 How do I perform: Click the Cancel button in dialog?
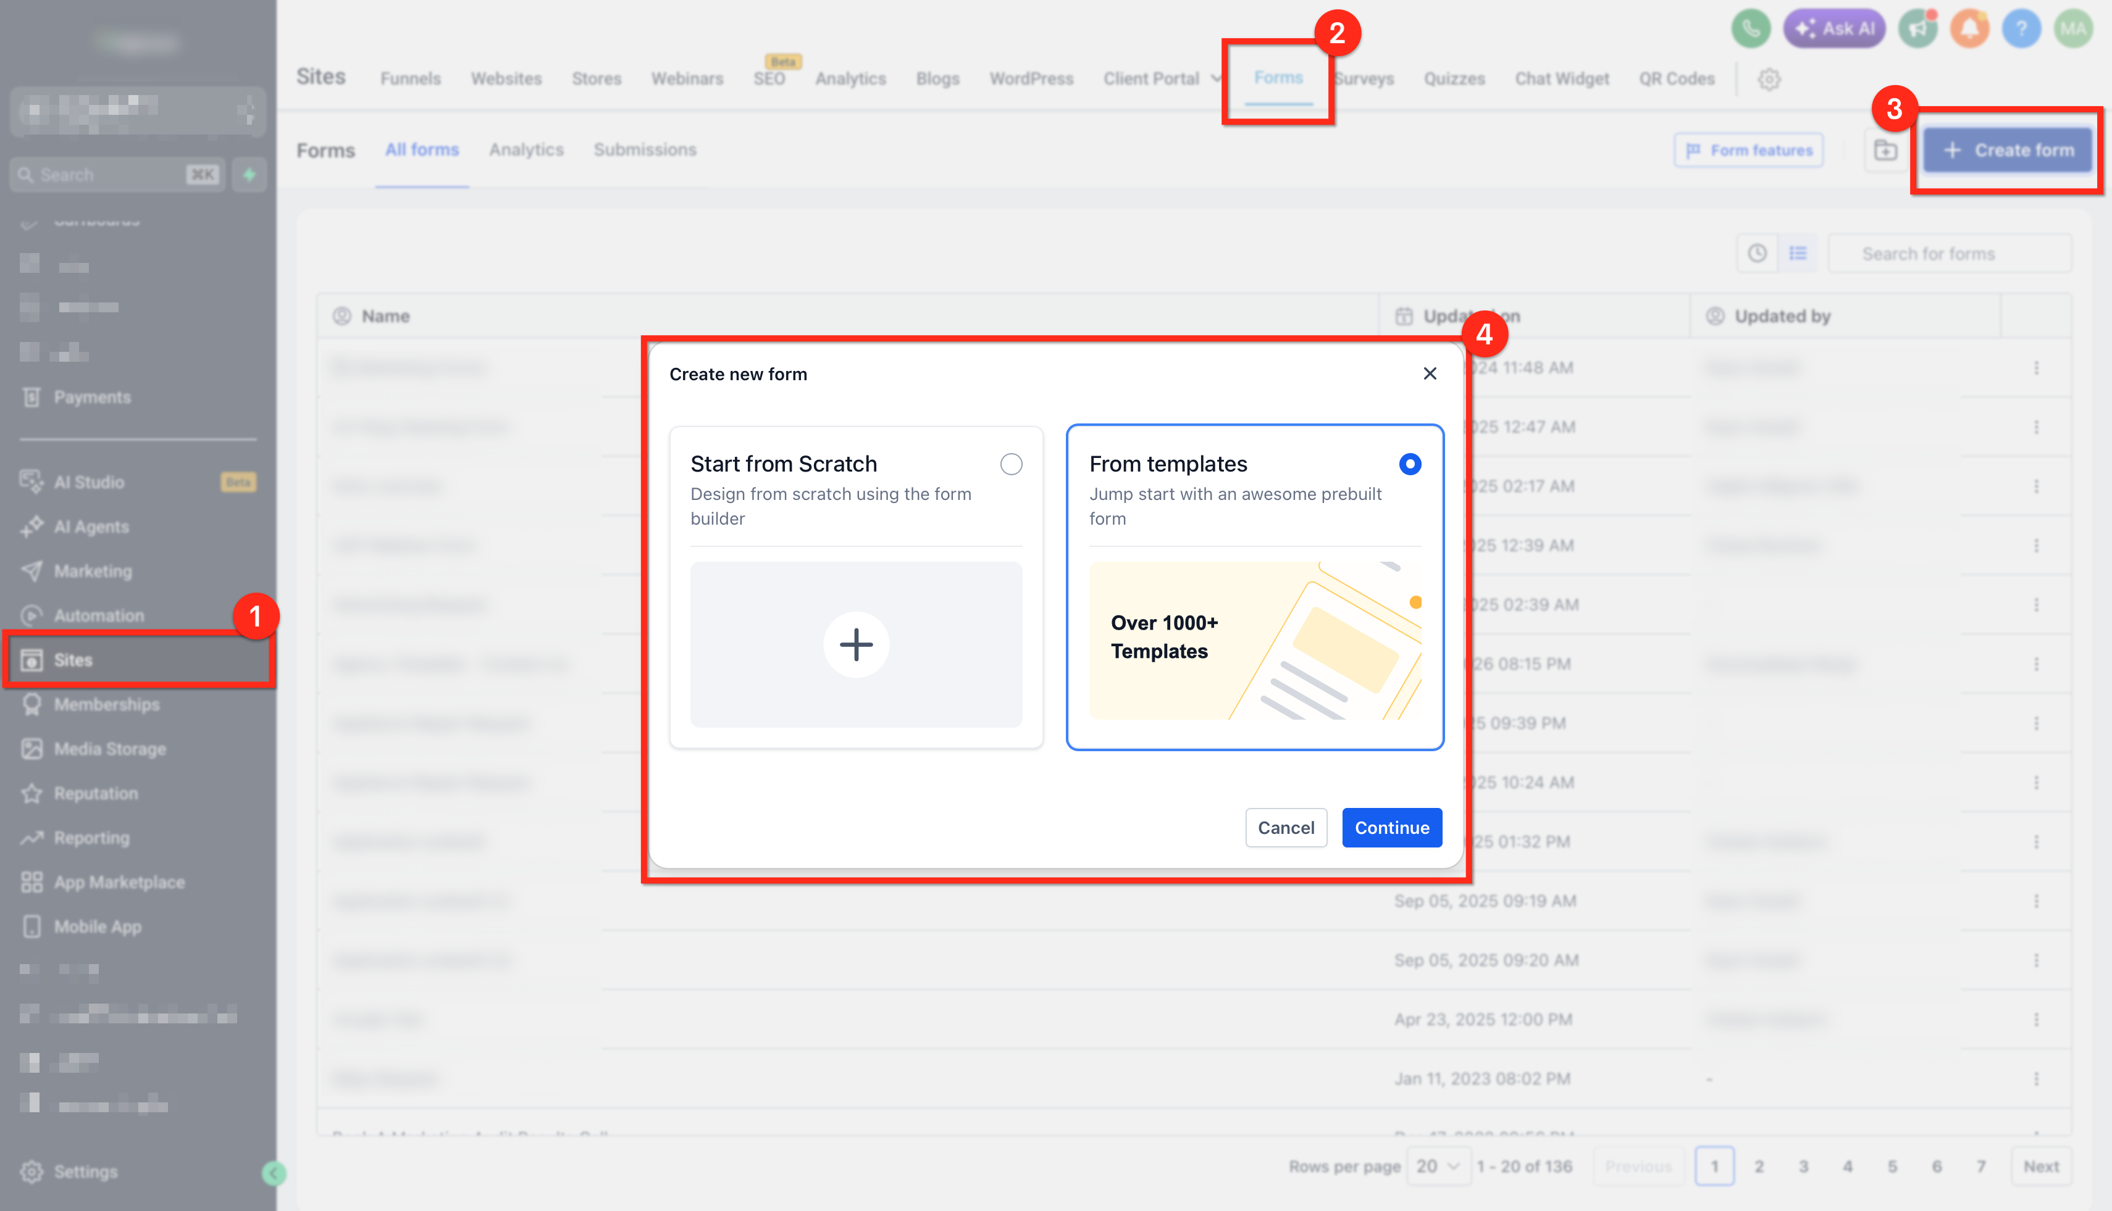(x=1286, y=828)
